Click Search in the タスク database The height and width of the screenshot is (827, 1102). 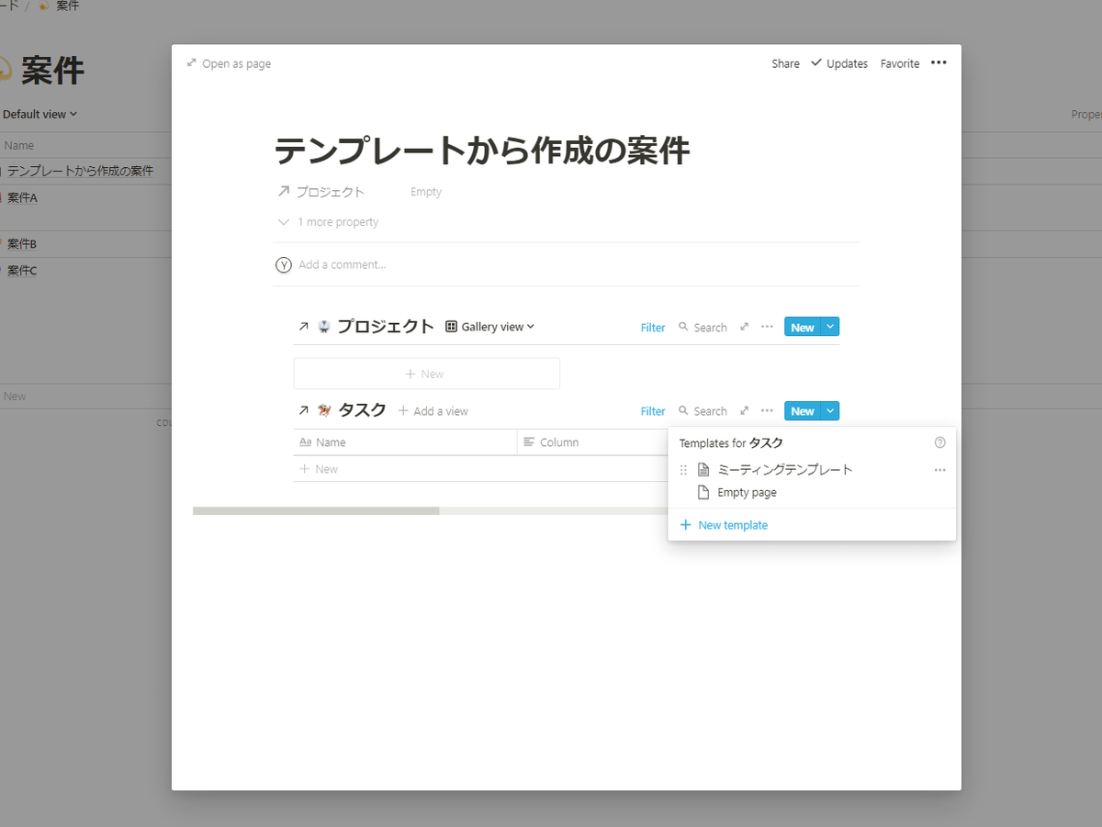click(x=703, y=411)
